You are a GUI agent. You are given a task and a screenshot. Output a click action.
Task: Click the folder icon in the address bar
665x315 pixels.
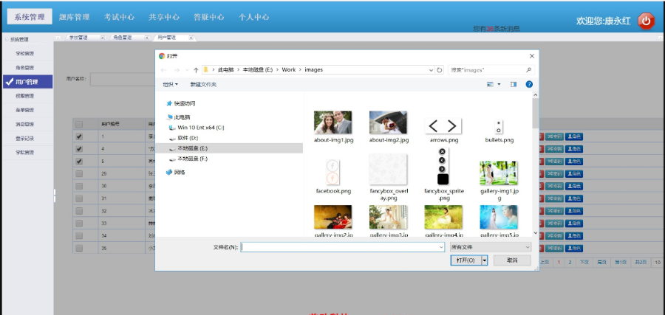[205, 70]
